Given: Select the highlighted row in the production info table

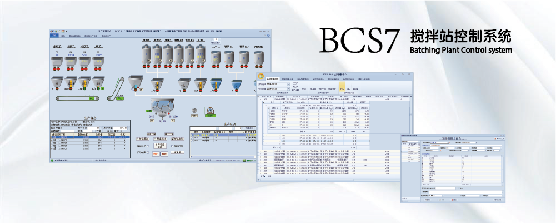Looking at the screenshot, I should (x=91, y=136).
